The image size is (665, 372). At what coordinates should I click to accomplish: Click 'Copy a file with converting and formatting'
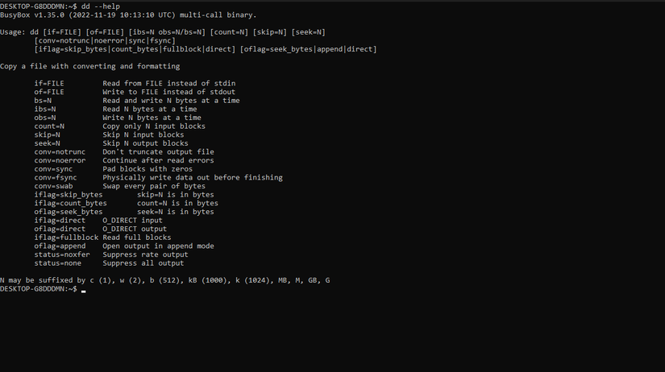(89, 66)
